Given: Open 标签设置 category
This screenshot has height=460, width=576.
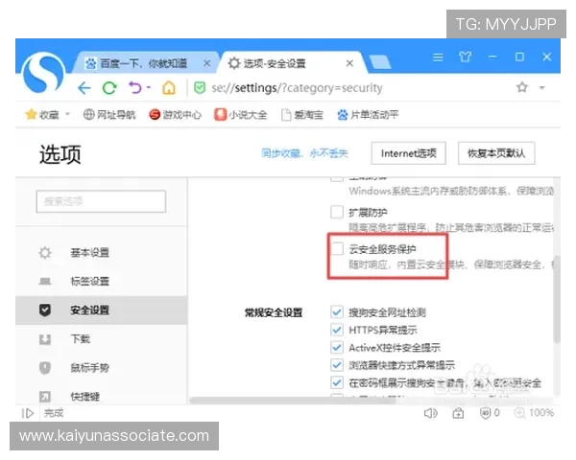Looking at the screenshot, I should (x=101, y=282).
